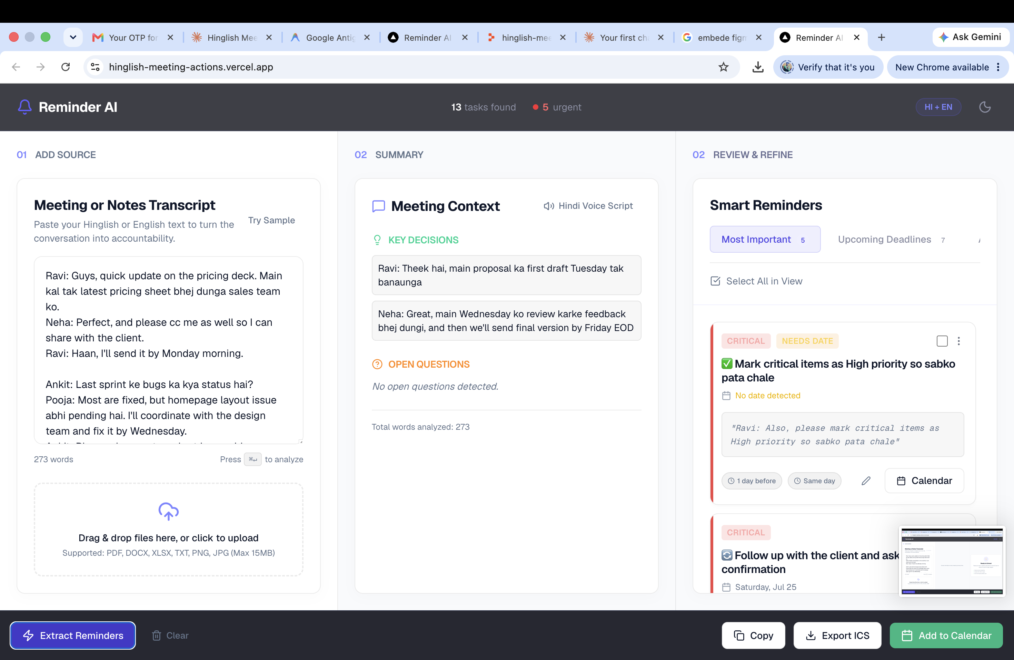Click the Calendar button on first reminder card
This screenshot has height=660, width=1014.
point(924,481)
